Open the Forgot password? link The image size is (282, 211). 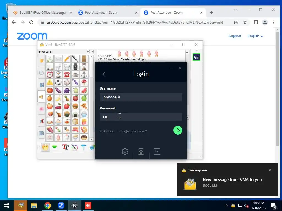tap(134, 131)
